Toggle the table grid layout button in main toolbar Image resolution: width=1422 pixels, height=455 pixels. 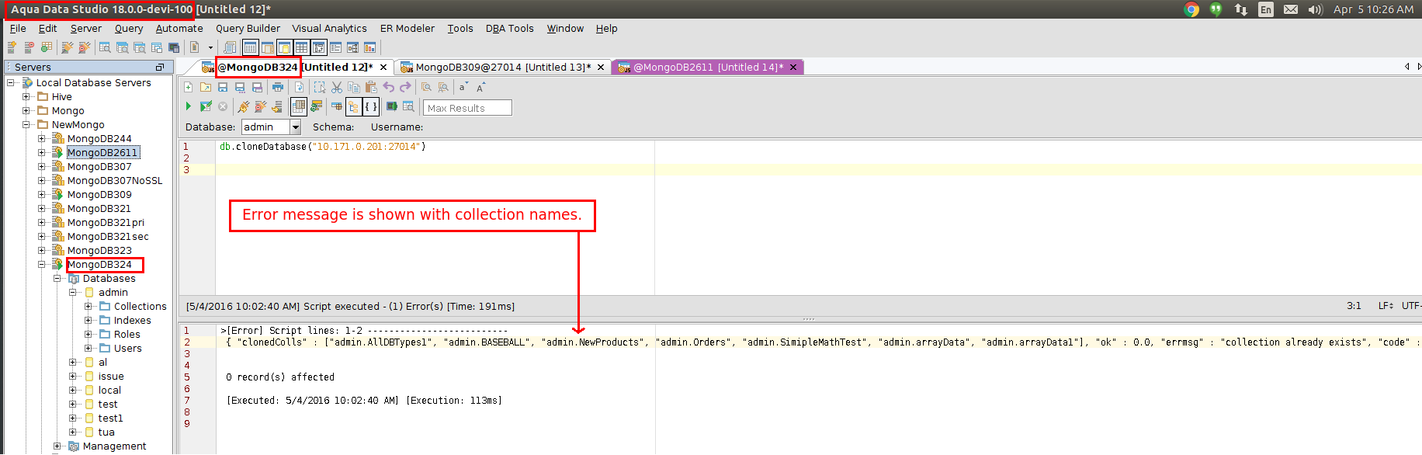pos(301,47)
